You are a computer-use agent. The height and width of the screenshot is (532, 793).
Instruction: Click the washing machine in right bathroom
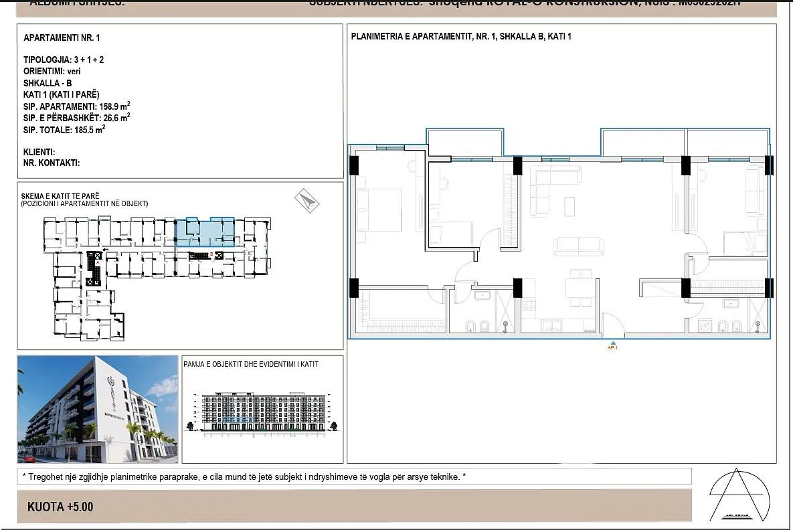click(x=706, y=325)
